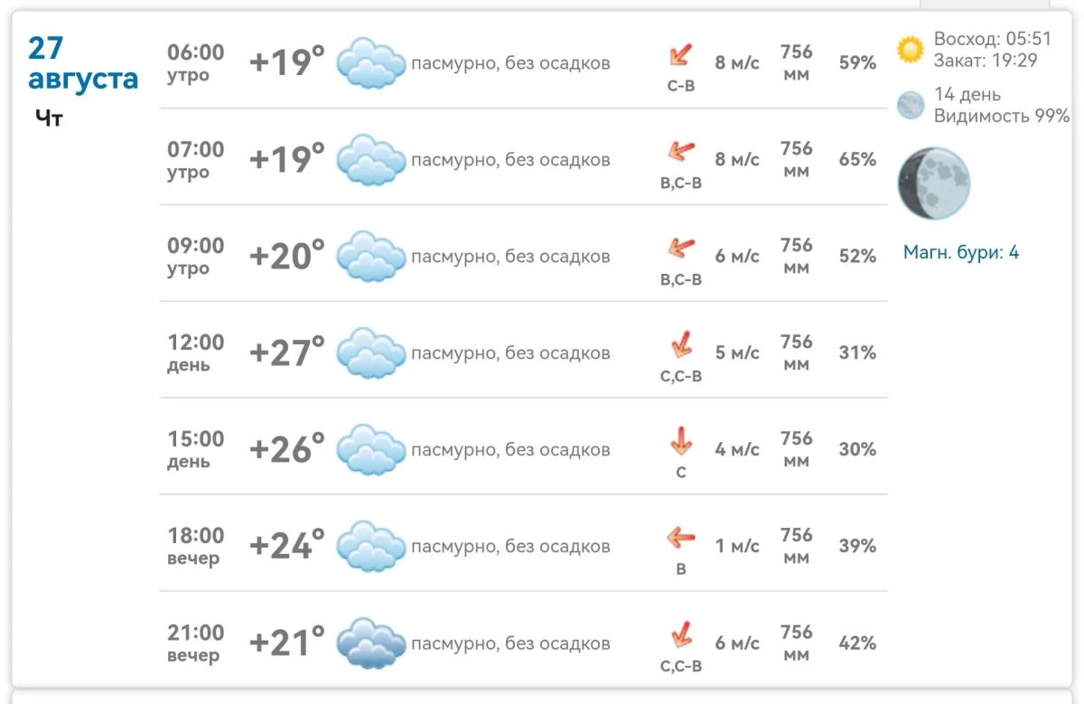Click the +27° temperature value
The height and width of the screenshot is (704, 1084).
[x=286, y=352]
